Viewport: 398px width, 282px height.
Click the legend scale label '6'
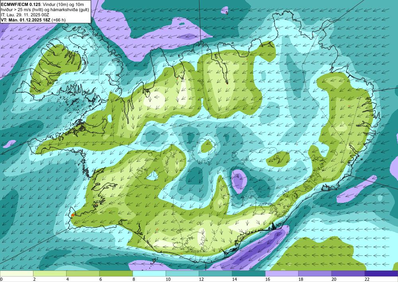(x=101, y=279)
